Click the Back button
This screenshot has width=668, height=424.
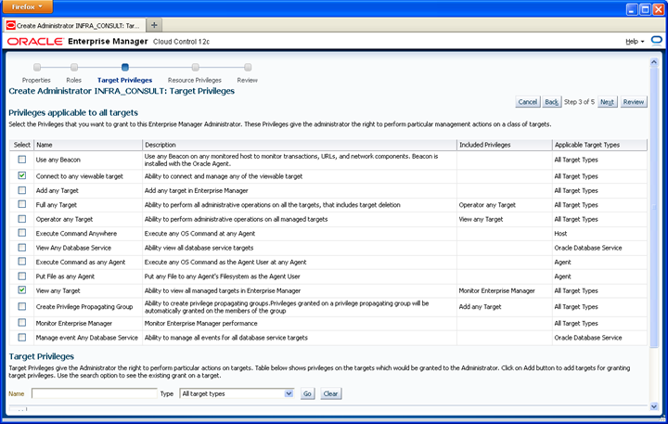[552, 102]
